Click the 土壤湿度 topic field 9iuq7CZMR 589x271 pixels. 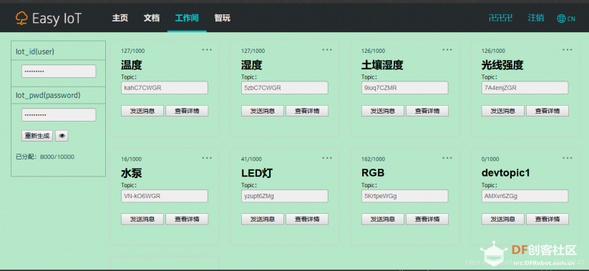click(x=405, y=88)
